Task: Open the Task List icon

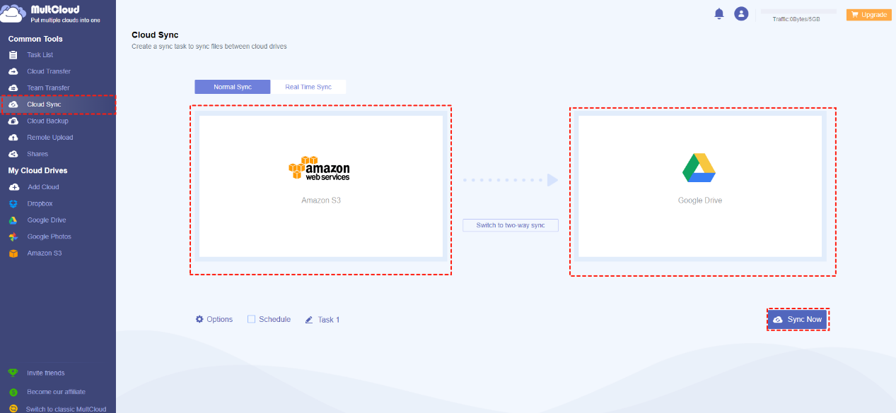Action: (x=13, y=55)
